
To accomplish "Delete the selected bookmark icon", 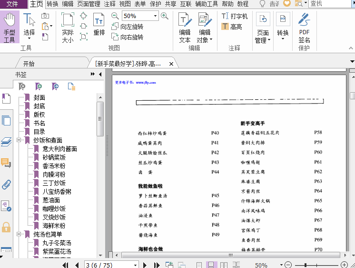I will pyautogui.click(x=22, y=86).
